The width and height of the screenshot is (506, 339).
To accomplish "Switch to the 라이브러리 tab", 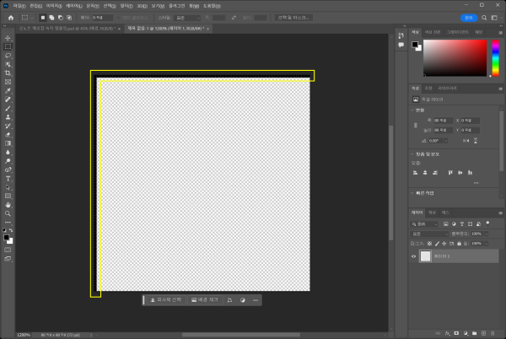I will [x=447, y=89].
